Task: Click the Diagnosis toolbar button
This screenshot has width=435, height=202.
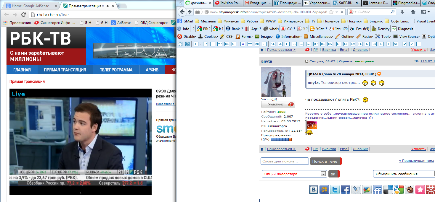Action: click(402, 29)
